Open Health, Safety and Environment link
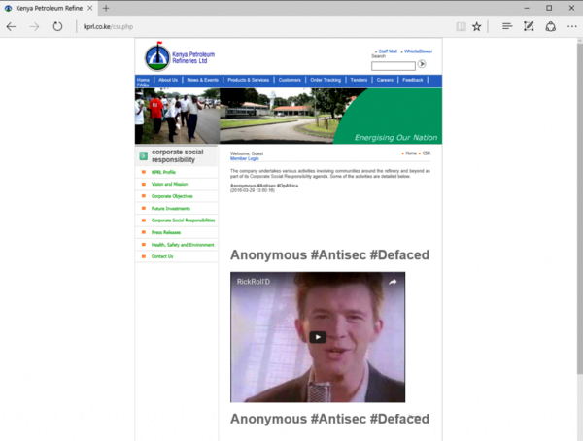The width and height of the screenshot is (583, 441). (x=183, y=245)
